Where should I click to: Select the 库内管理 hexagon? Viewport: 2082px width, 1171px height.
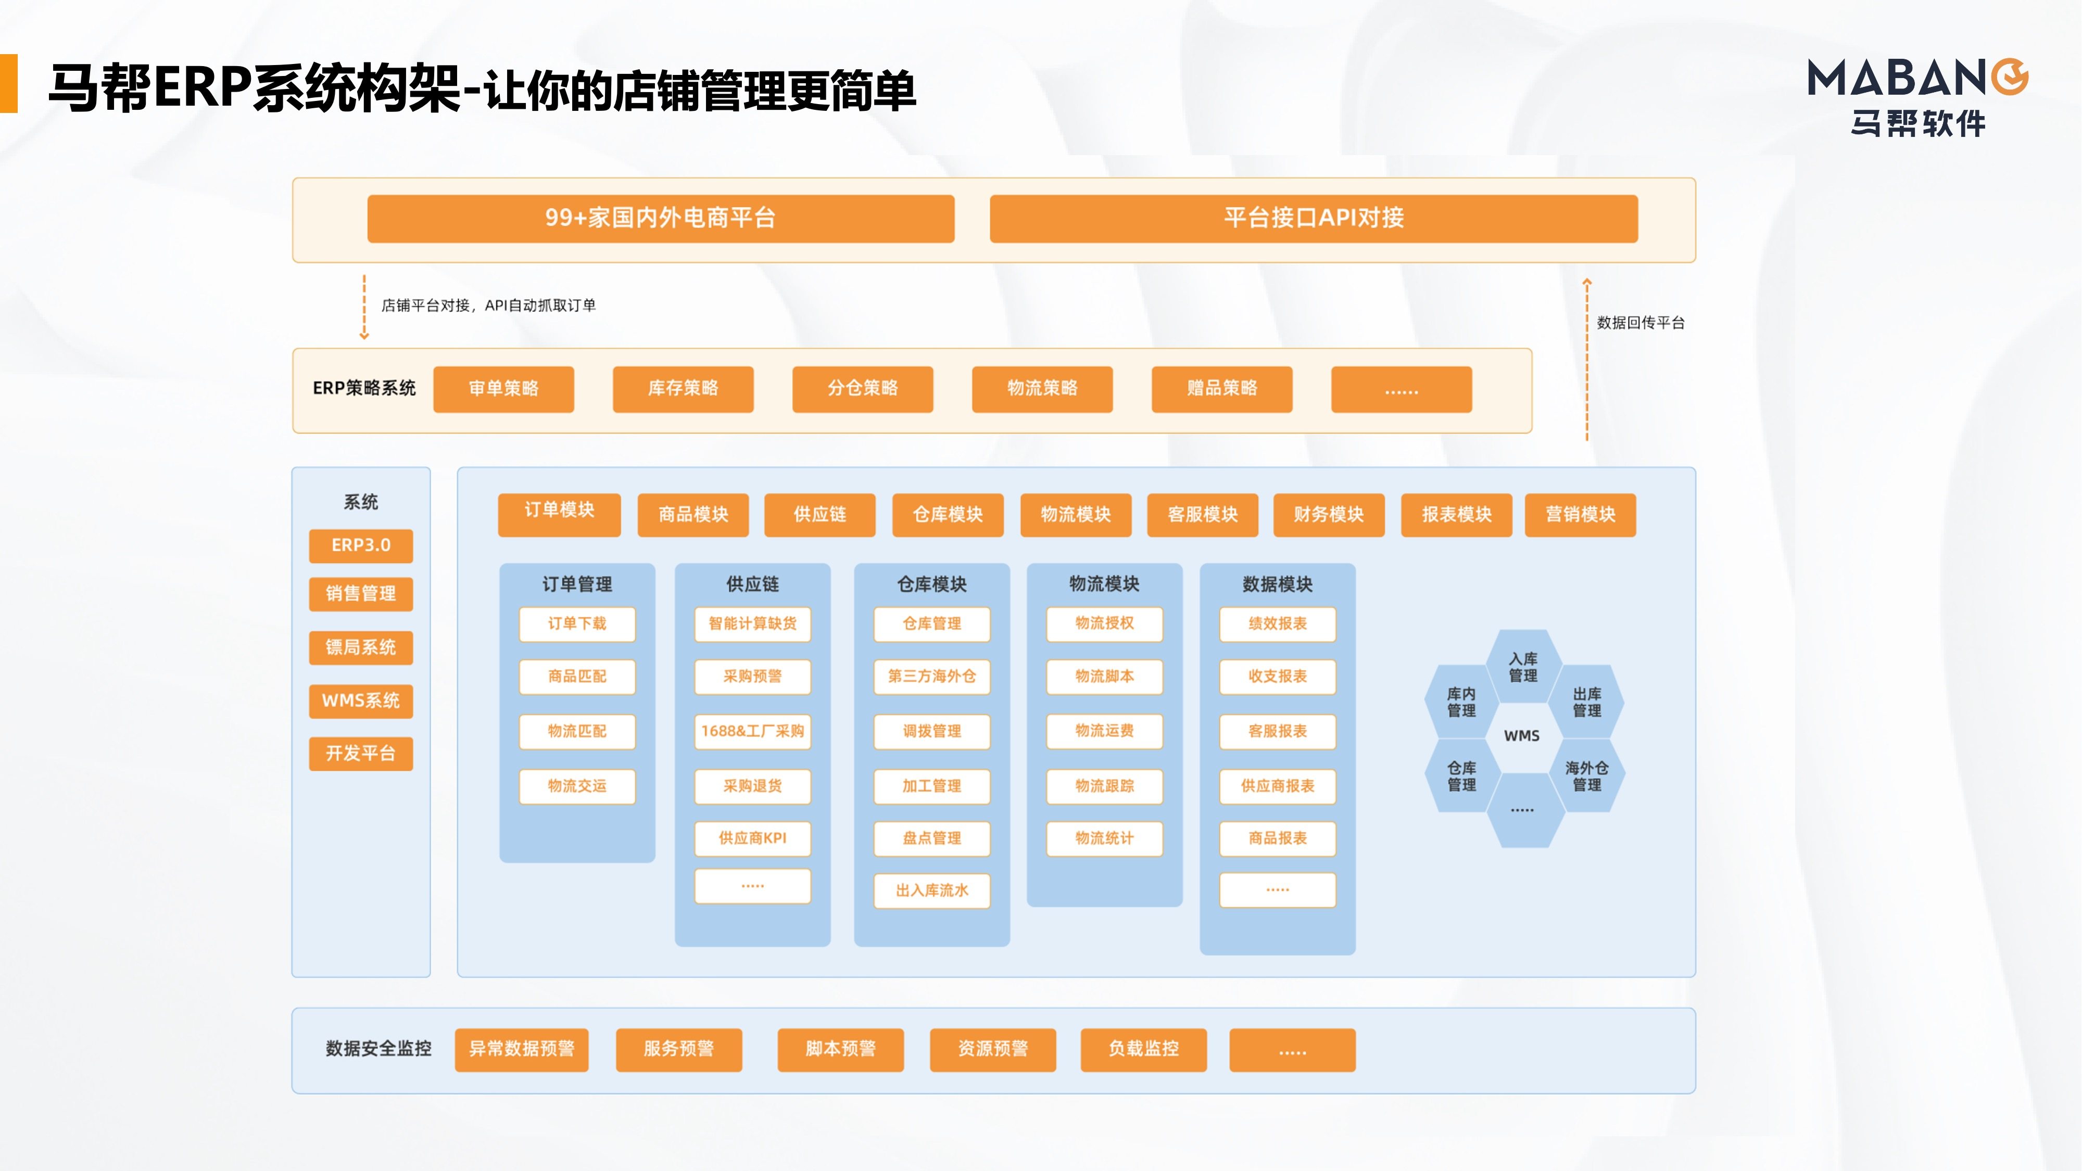tap(1461, 702)
